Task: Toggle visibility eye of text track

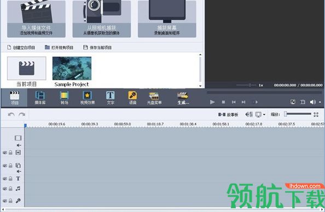Action: point(5,179)
